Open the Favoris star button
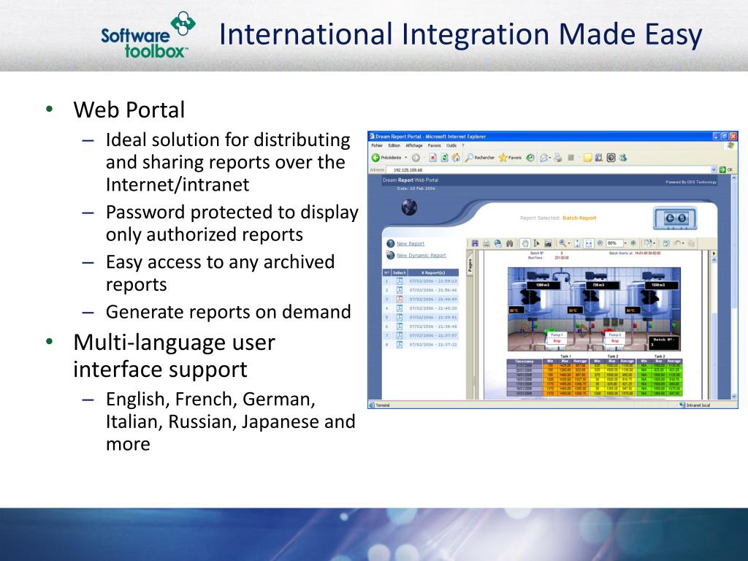Image resolution: width=748 pixels, height=561 pixels. tap(510, 158)
